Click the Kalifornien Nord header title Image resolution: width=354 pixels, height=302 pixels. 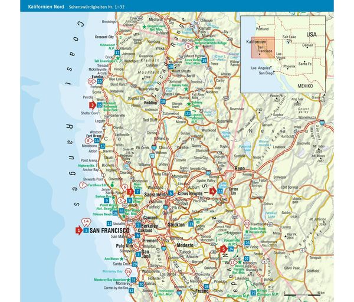pyautogui.click(x=46, y=6)
